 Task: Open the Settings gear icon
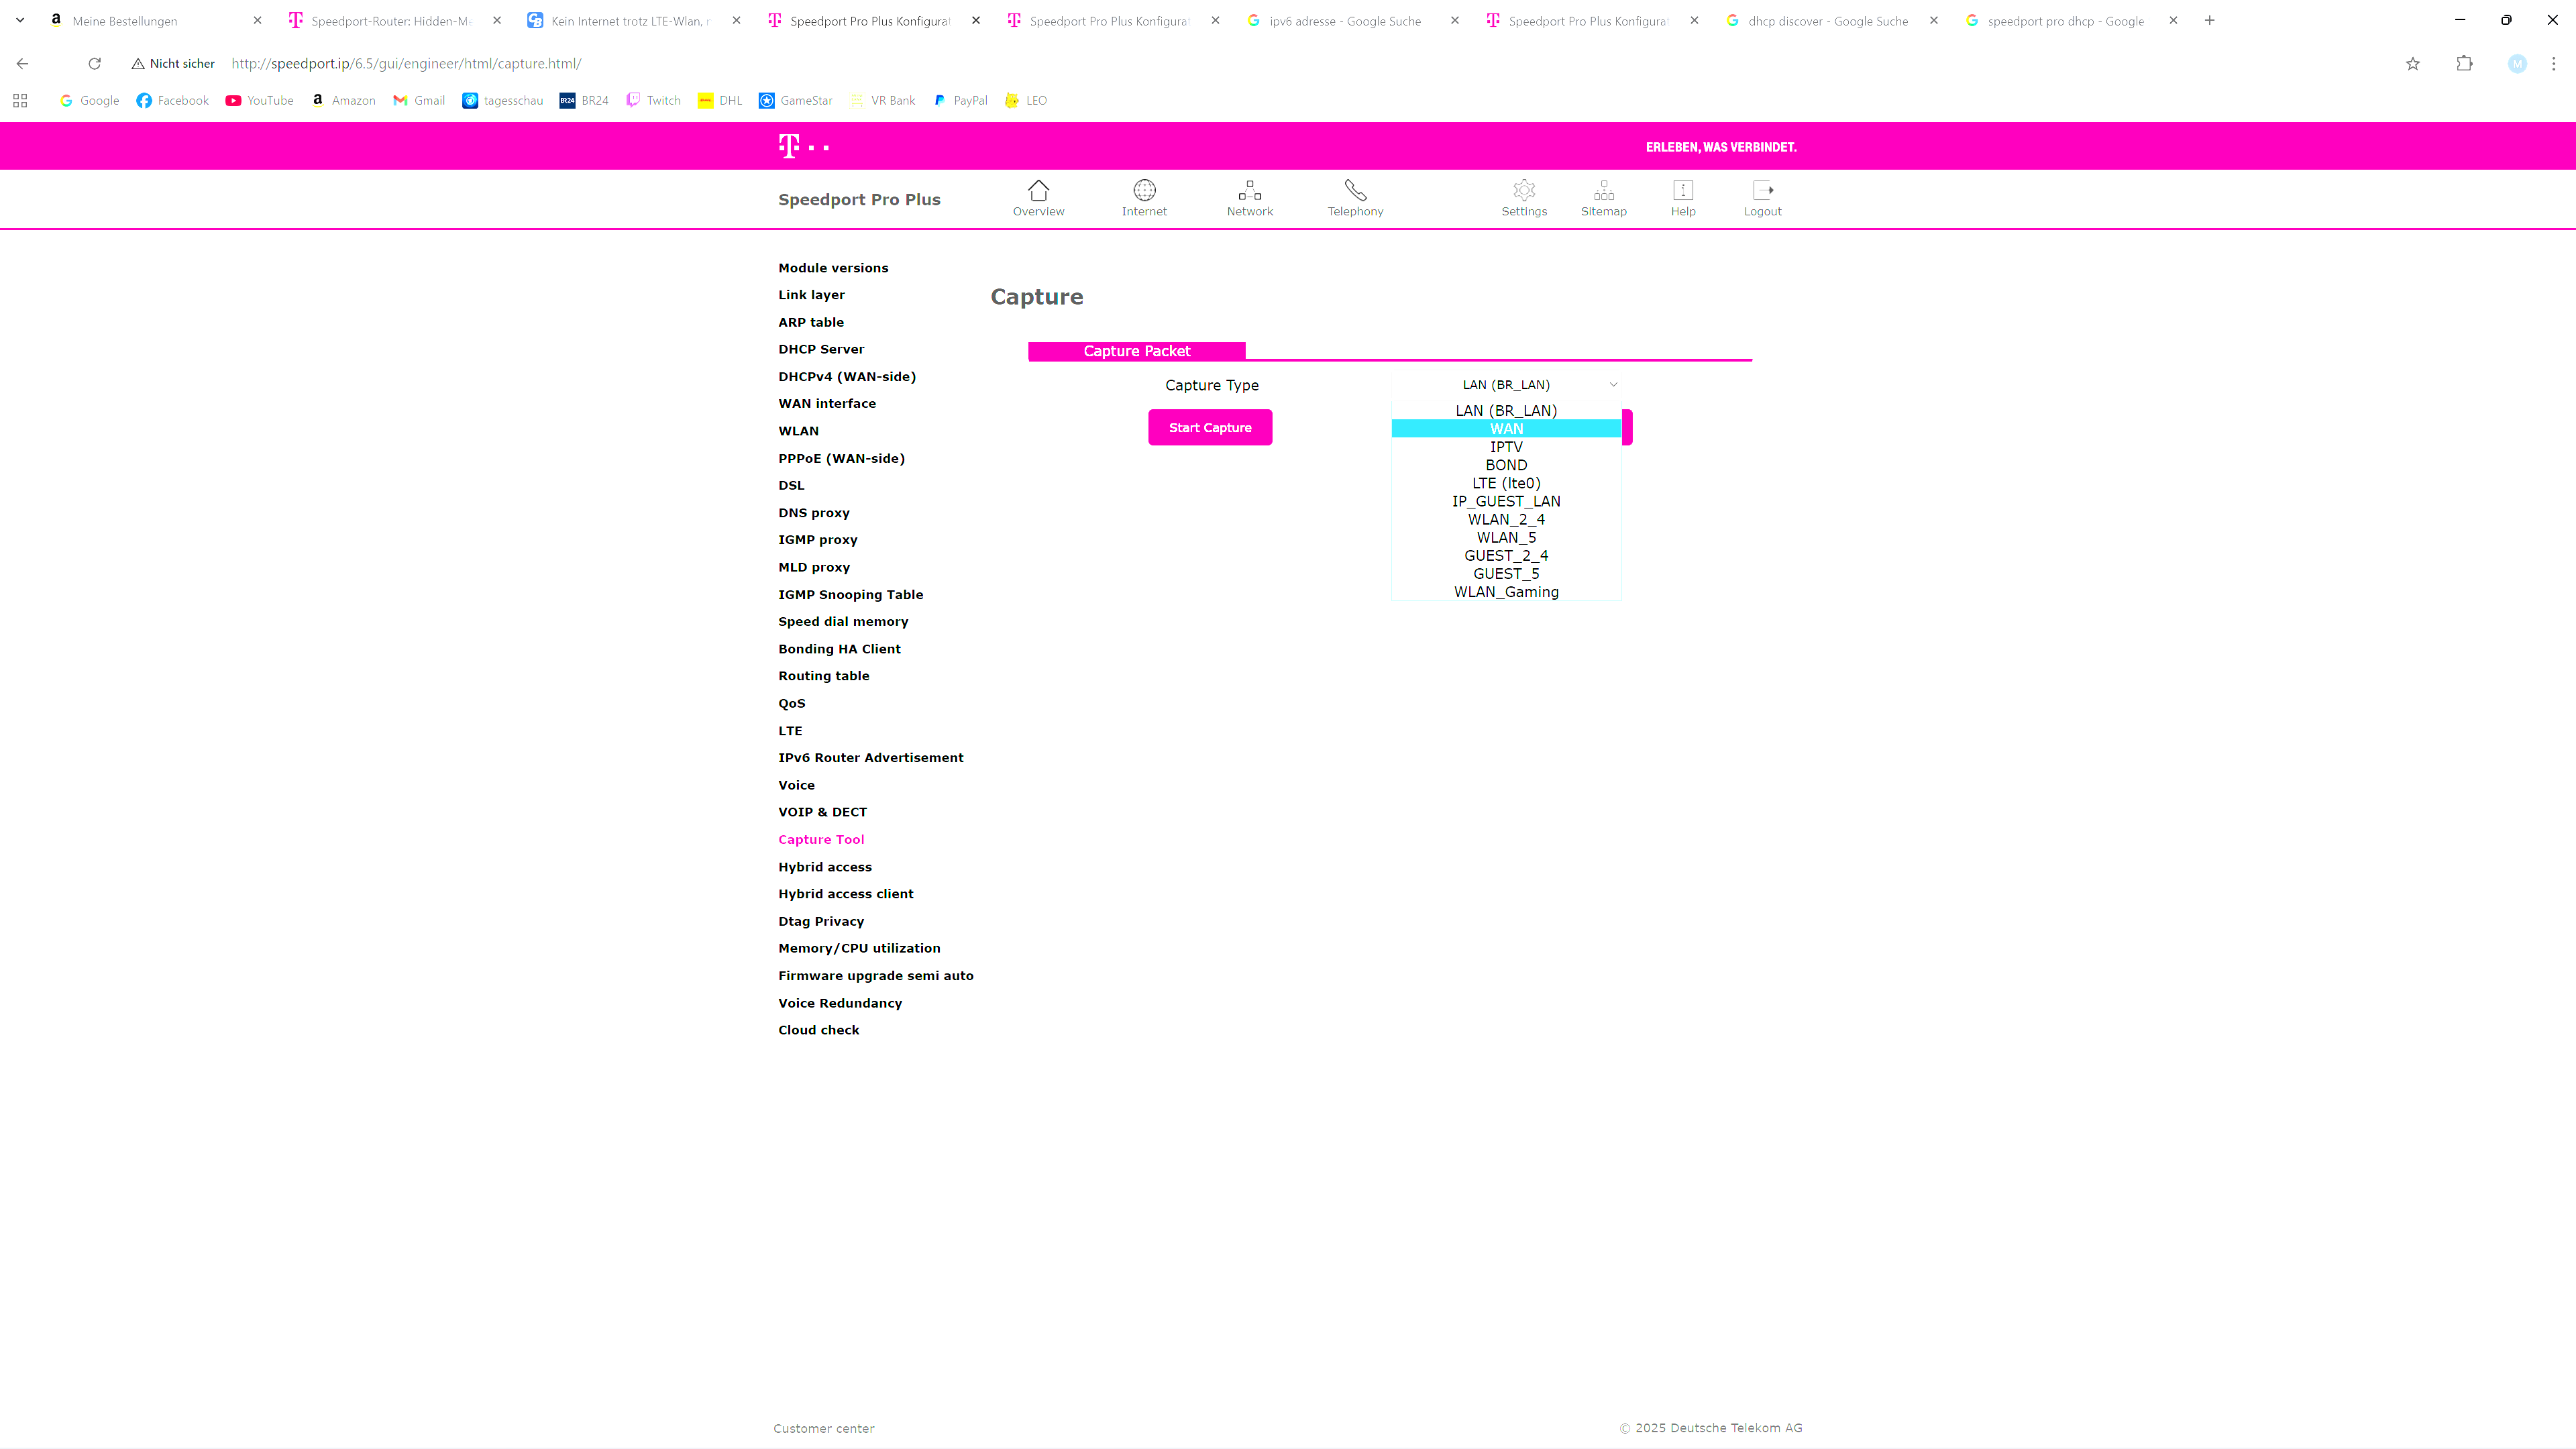point(1523,190)
